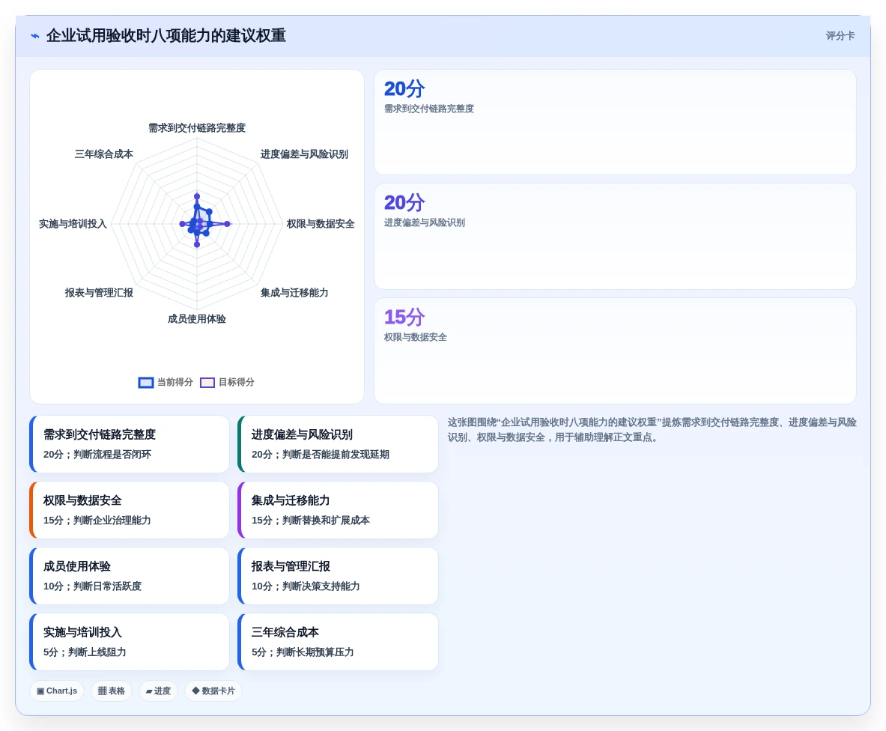Image resolution: width=886 pixels, height=731 pixels.
Task: Click the Chart.js tag chip
Action: pos(57,691)
